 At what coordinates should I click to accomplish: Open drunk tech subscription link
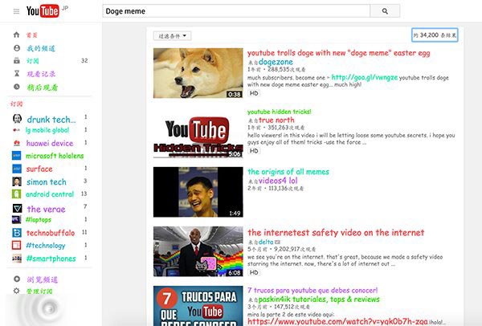click(x=51, y=119)
